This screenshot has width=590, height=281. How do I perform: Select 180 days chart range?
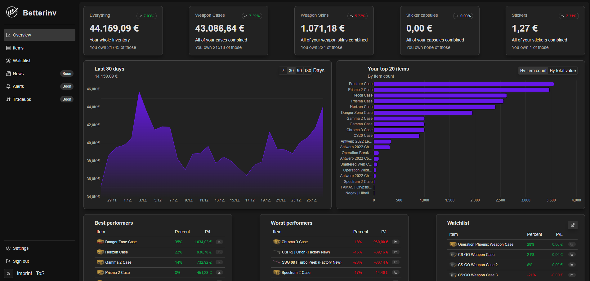pyautogui.click(x=307, y=71)
